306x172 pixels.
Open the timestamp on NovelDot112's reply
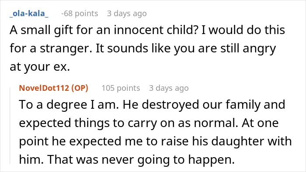[x=169, y=88]
